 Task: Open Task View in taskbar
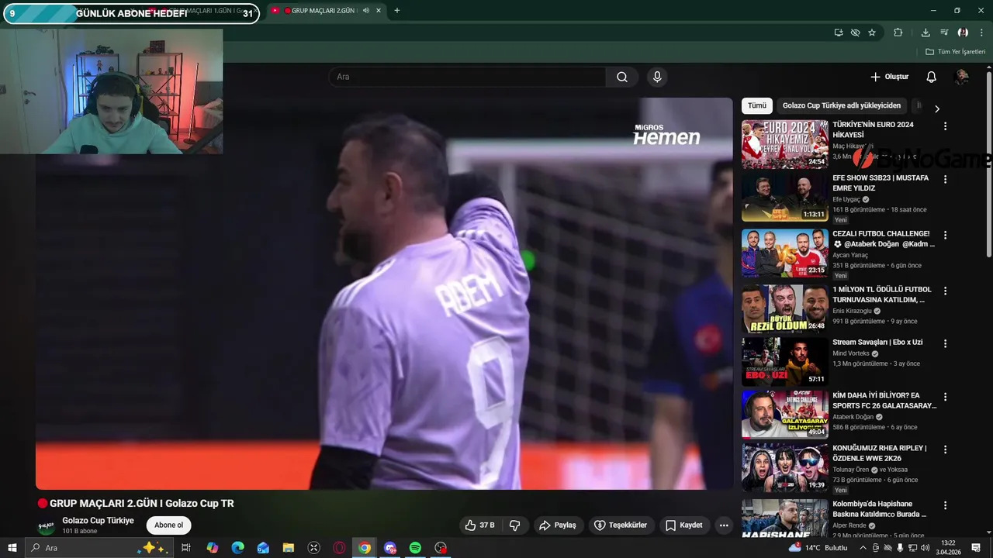tap(186, 548)
